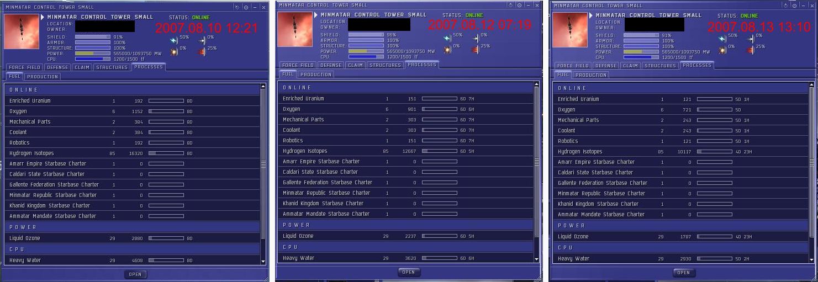This screenshot has height=282, width=818.
Task: Click the control tower portrait, 08.10 window
Action: pyautogui.click(x=21, y=32)
